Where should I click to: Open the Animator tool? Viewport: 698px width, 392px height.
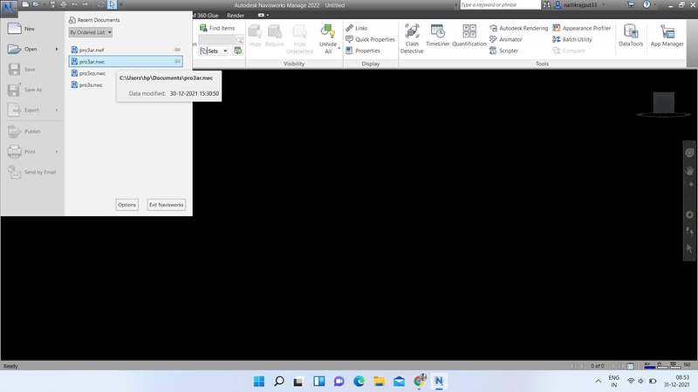[x=506, y=39]
